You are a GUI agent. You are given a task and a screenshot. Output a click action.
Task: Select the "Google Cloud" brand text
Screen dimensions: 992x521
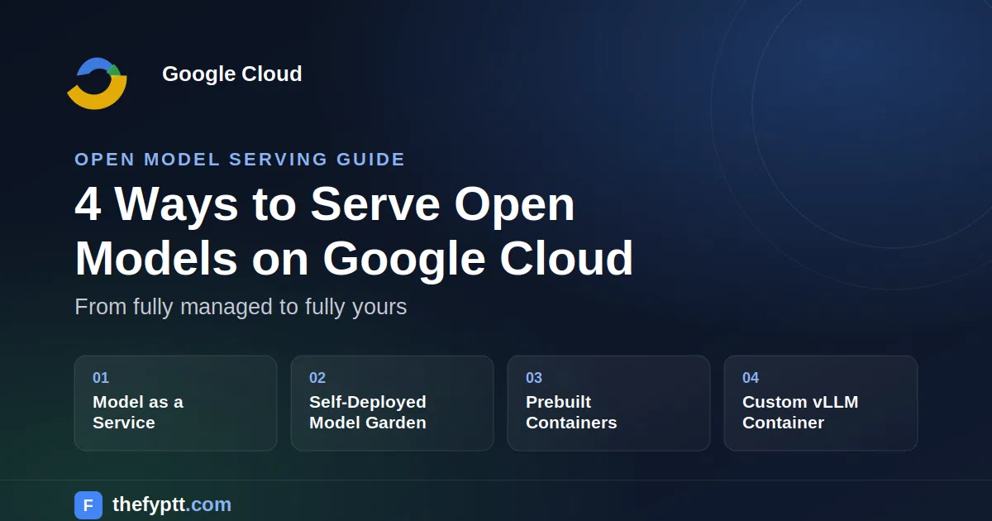click(x=232, y=74)
